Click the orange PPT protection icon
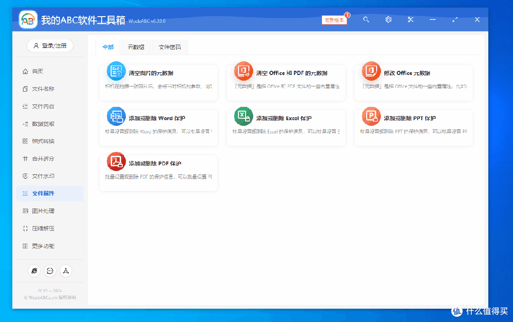The image size is (513, 322). (x=371, y=116)
